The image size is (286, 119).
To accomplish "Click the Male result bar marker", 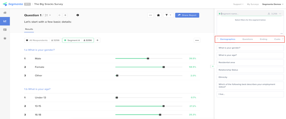I will 148,59.
